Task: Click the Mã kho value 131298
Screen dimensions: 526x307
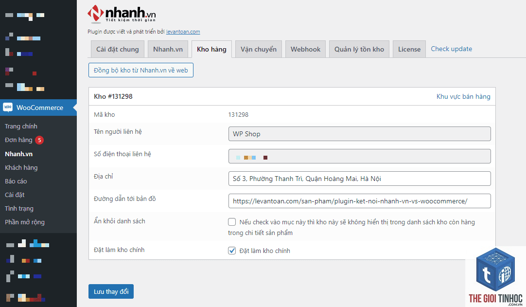Action: point(238,114)
